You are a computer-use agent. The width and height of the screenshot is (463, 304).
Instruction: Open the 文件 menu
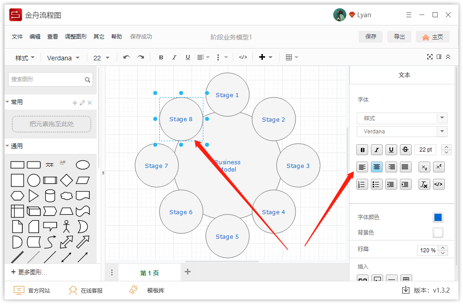point(17,36)
